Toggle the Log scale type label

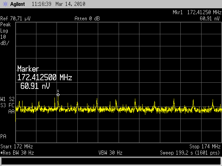pyautogui.click(x=5, y=31)
